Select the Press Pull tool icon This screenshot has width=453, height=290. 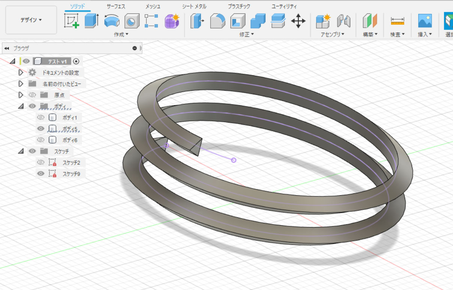pos(197,21)
